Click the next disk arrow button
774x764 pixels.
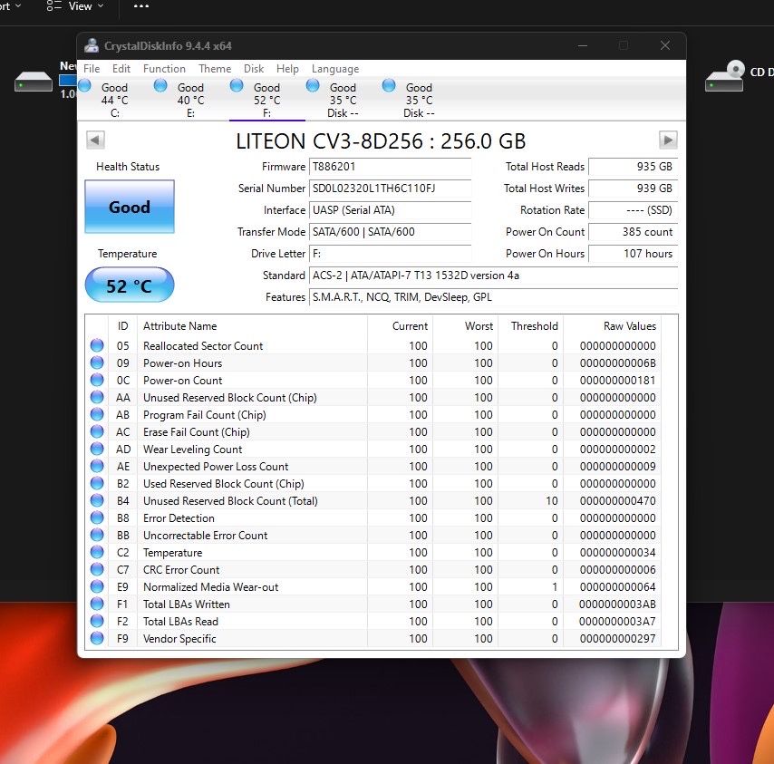coord(668,140)
